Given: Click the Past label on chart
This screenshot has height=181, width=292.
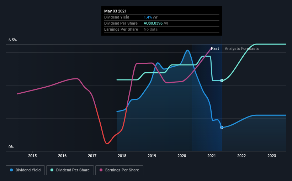Looking at the screenshot, I should tap(215, 48).
